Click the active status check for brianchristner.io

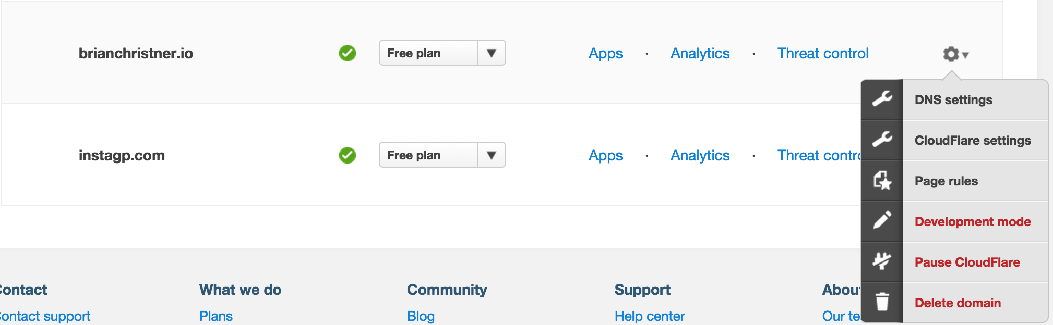click(347, 53)
